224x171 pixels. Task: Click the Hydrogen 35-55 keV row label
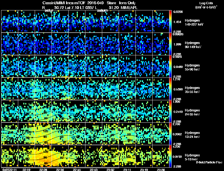point(192,90)
